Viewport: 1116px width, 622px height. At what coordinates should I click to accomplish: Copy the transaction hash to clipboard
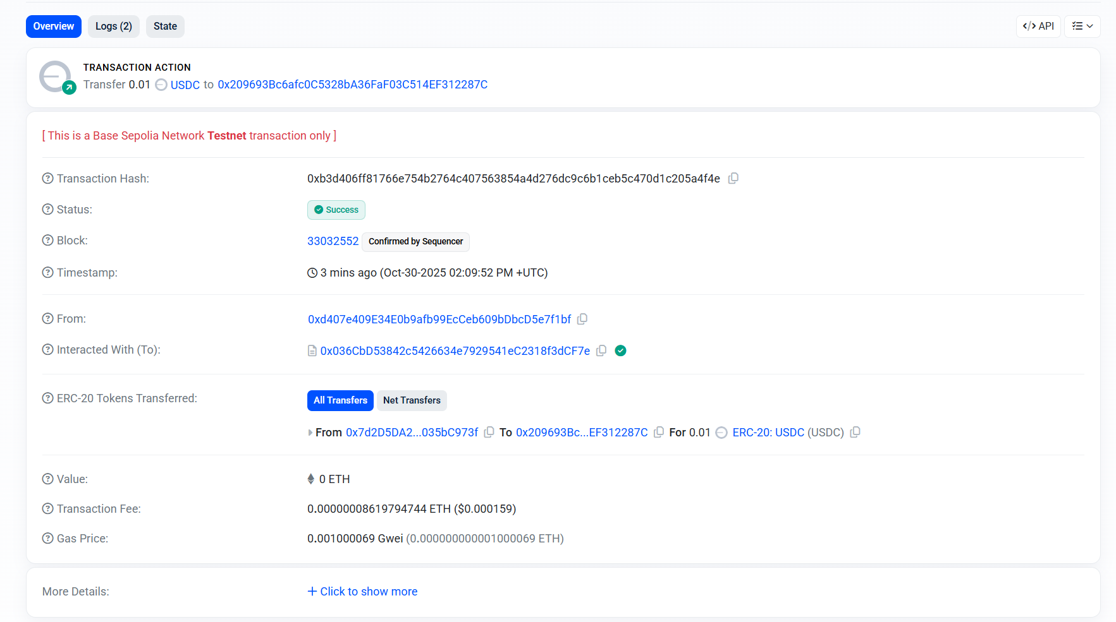(x=733, y=179)
